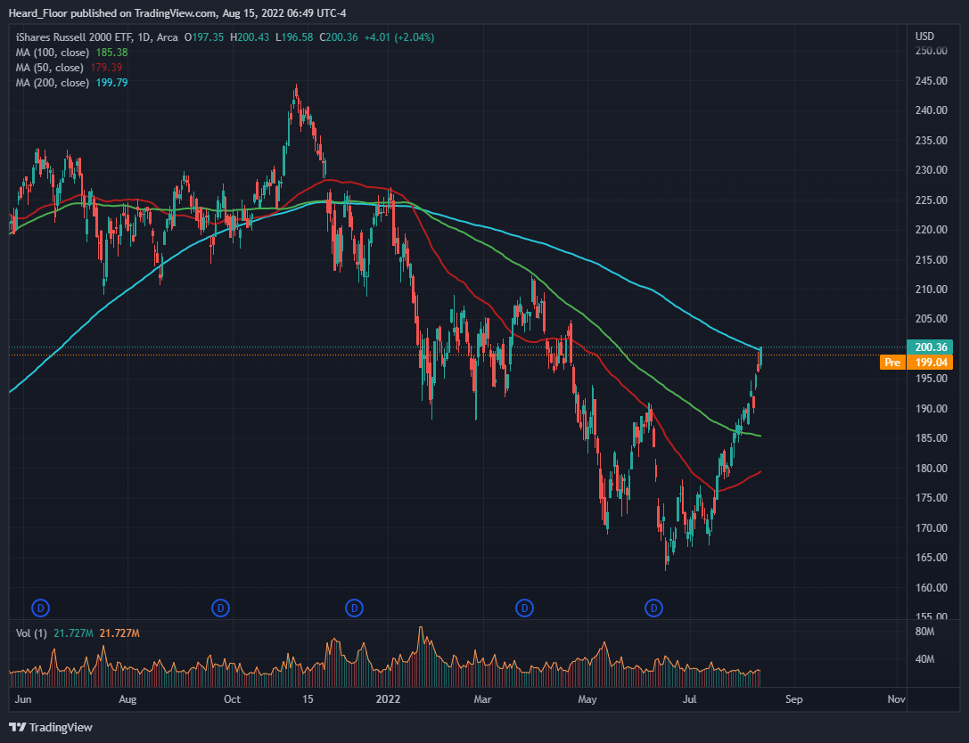Click the MA 100 value 185.38
Image resolution: width=969 pixels, height=743 pixels.
pos(111,53)
